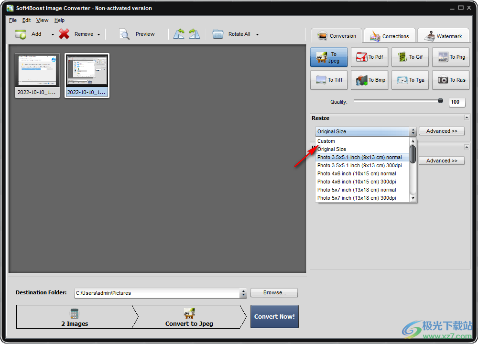Click the Convert to Jpeg step
478x344 pixels.
coord(189,317)
